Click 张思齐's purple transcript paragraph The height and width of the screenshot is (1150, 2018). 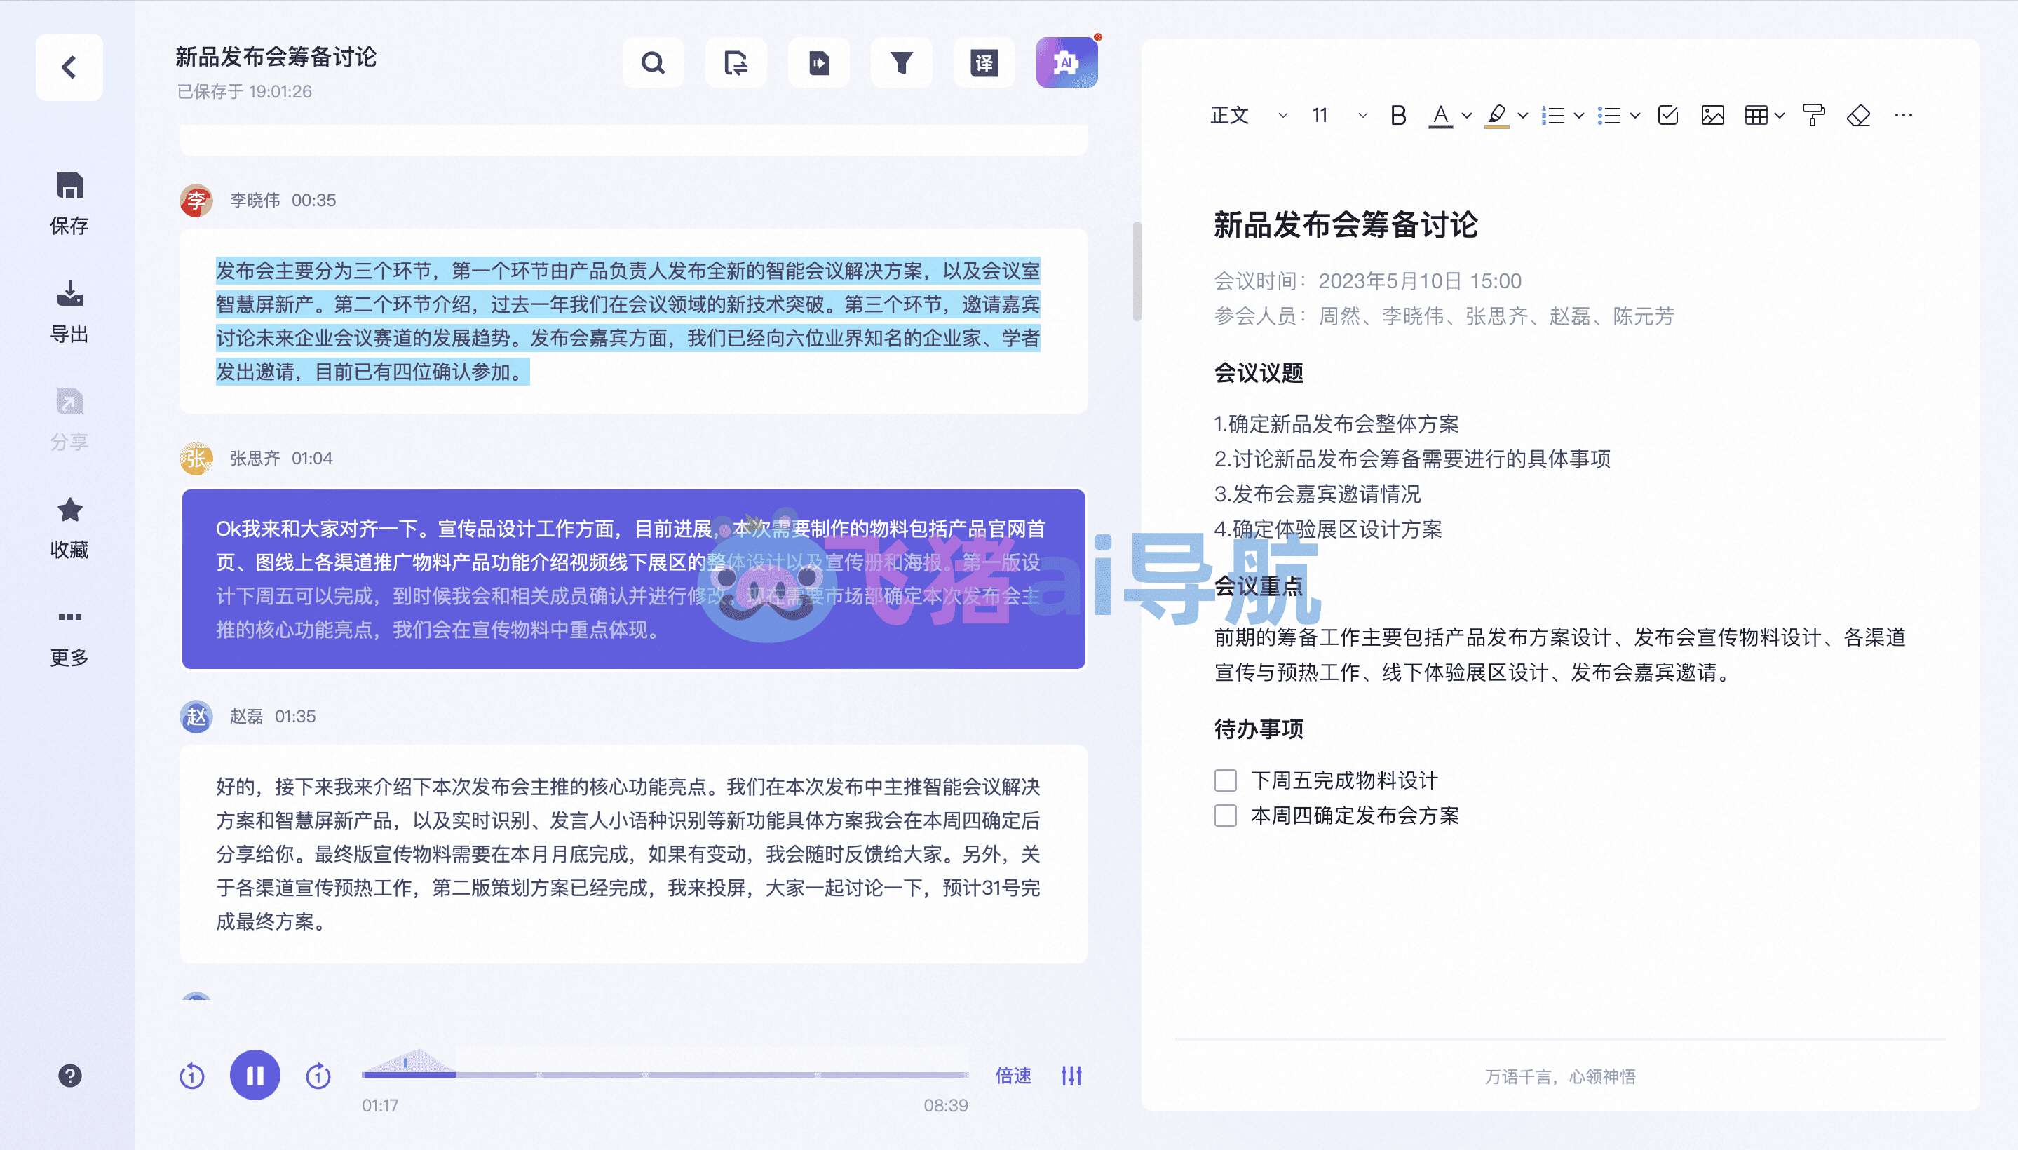[633, 579]
